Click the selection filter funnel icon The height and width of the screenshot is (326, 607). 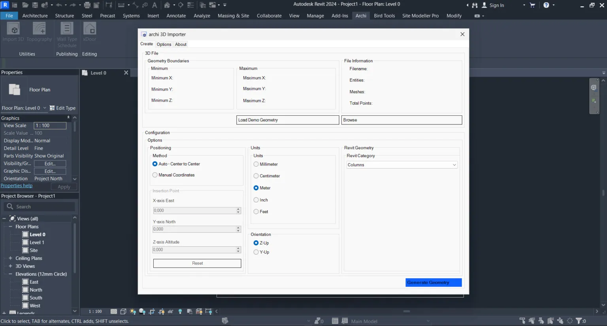click(x=579, y=321)
